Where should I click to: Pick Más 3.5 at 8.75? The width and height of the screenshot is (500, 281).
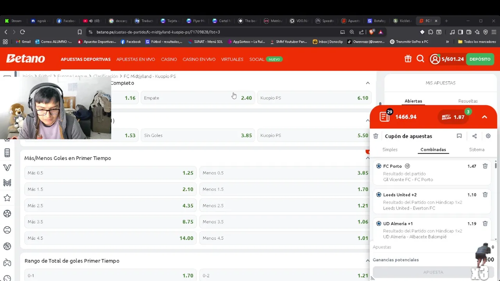point(110,222)
